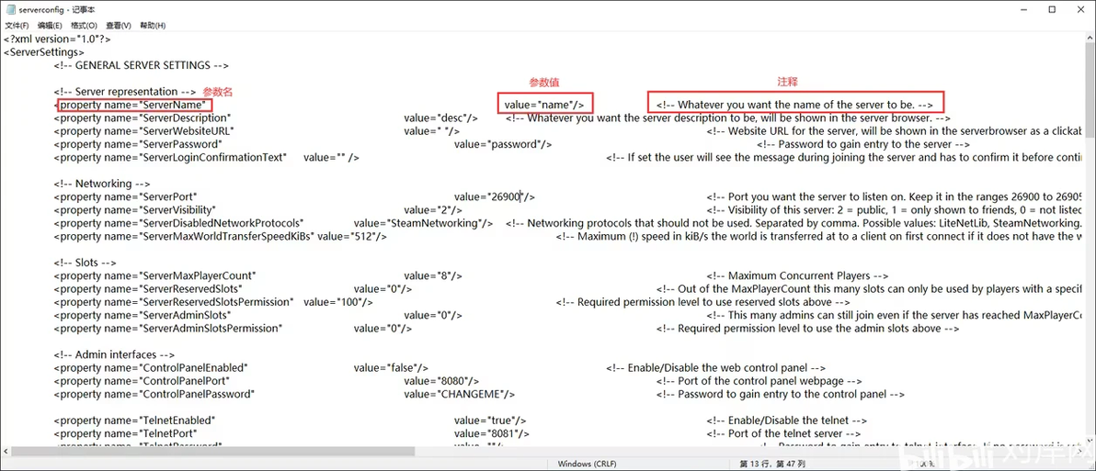This screenshot has height=471, width=1096.
Task: Click the horizontal scrollbar thumb
Action: click(x=213, y=452)
